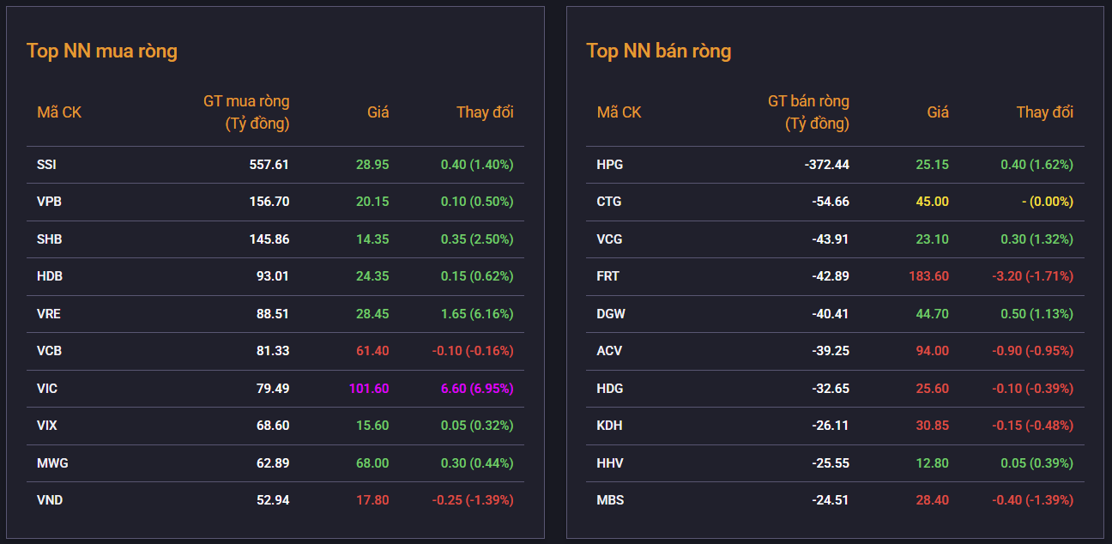
Task: Click 'Giá' header in net-sell table
Action: (938, 112)
